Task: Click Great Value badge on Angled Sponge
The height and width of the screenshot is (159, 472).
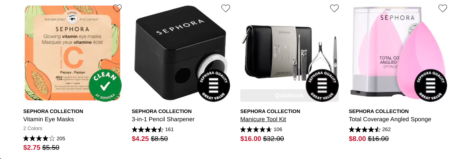Action: [x=431, y=85]
